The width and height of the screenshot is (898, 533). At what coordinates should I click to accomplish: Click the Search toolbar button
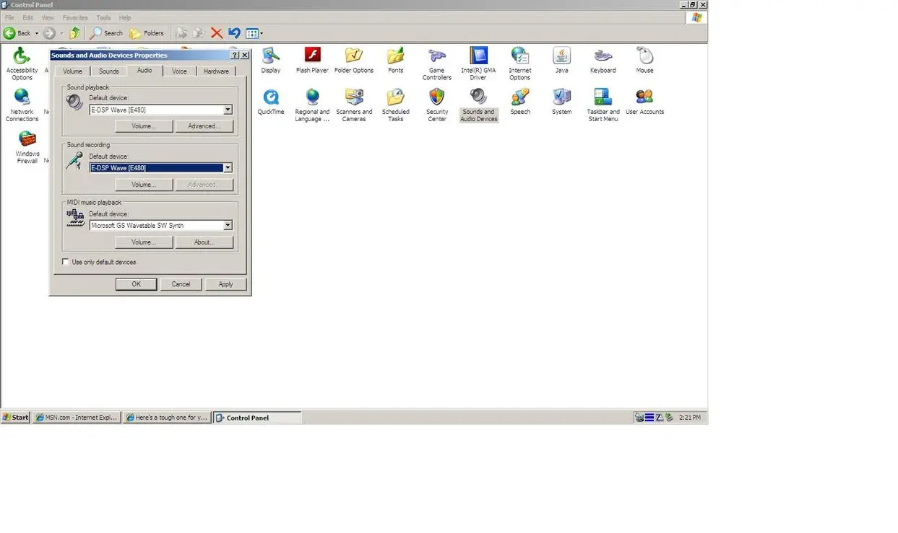[106, 33]
